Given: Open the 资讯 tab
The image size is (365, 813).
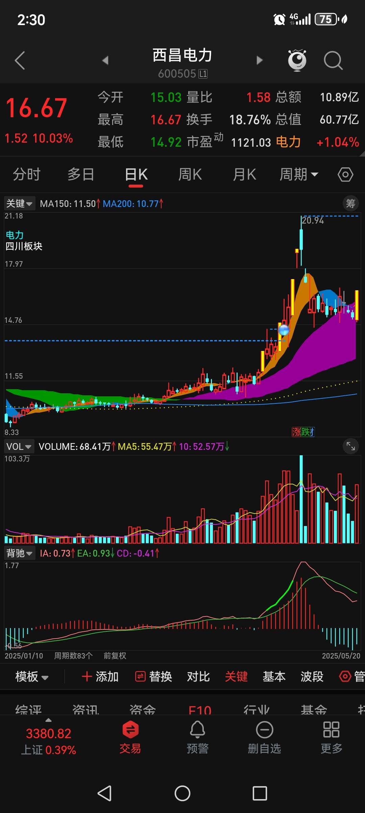Looking at the screenshot, I should 86,709.
